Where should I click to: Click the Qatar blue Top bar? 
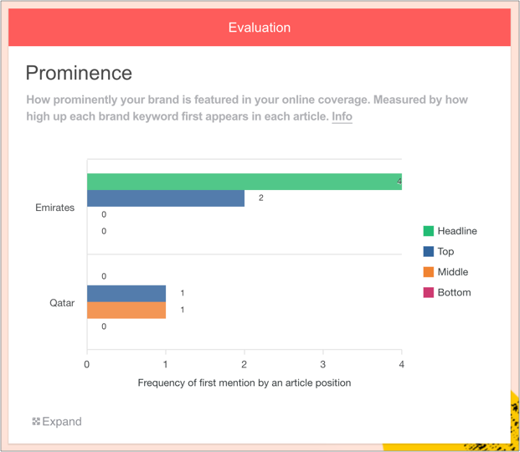pyautogui.click(x=126, y=293)
